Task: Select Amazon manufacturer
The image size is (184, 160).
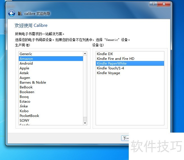Action: [51, 59]
